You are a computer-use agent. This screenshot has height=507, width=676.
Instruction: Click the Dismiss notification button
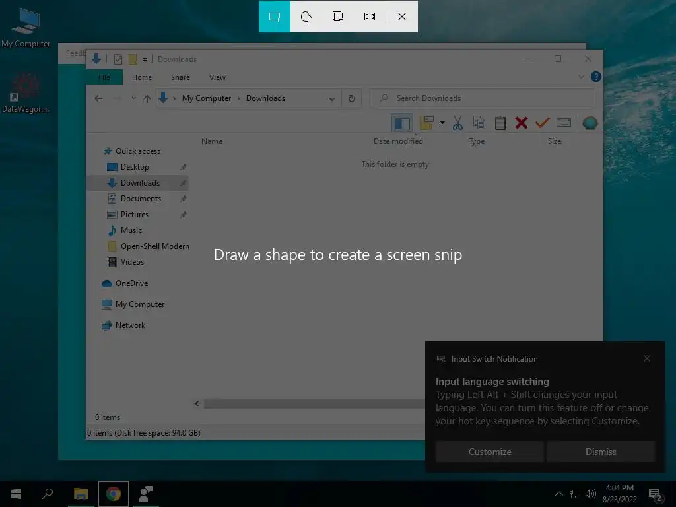coord(601,452)
